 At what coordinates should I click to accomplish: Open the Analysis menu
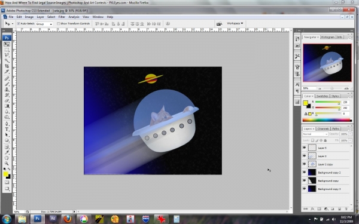(x=74, y=17)
